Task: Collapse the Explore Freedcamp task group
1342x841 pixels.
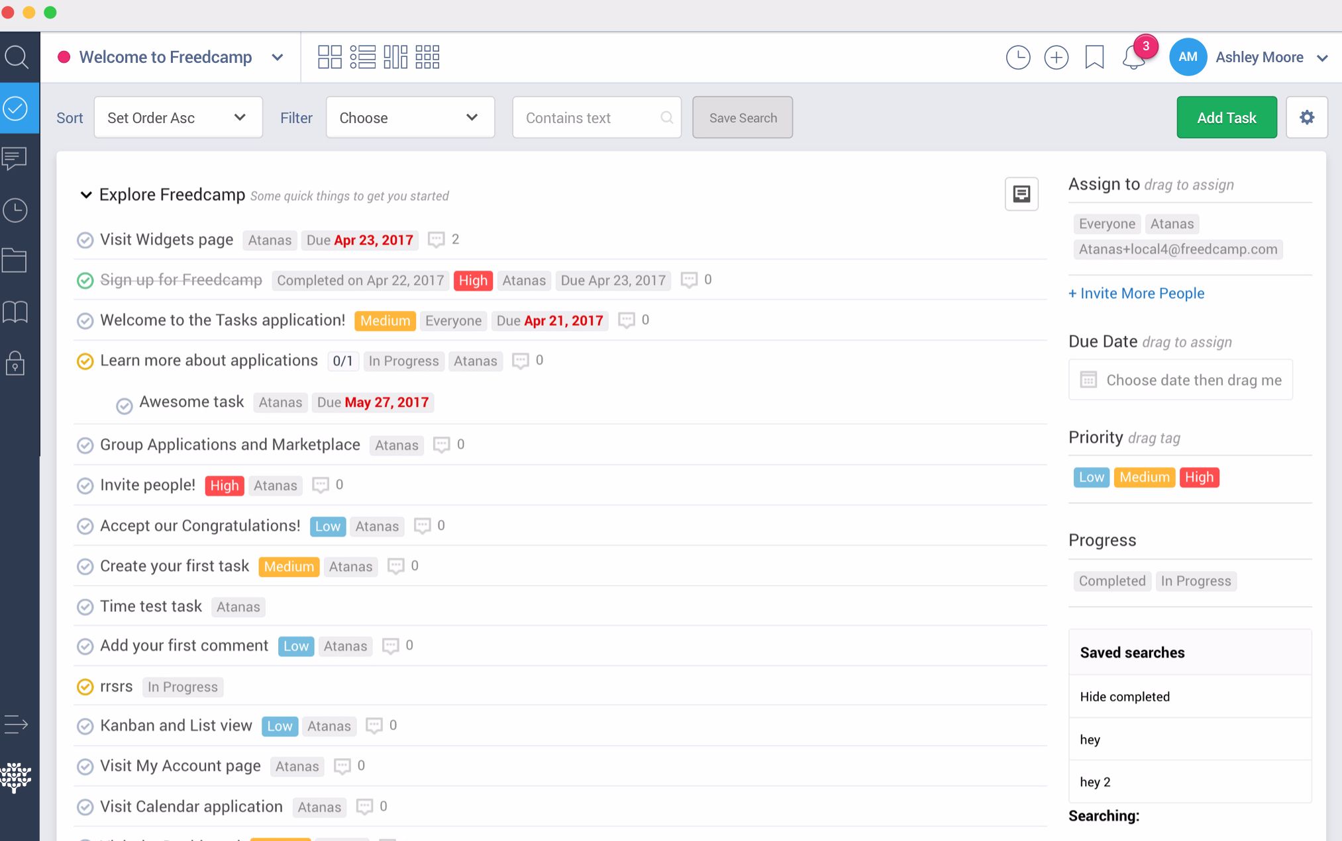Action: 85,195
